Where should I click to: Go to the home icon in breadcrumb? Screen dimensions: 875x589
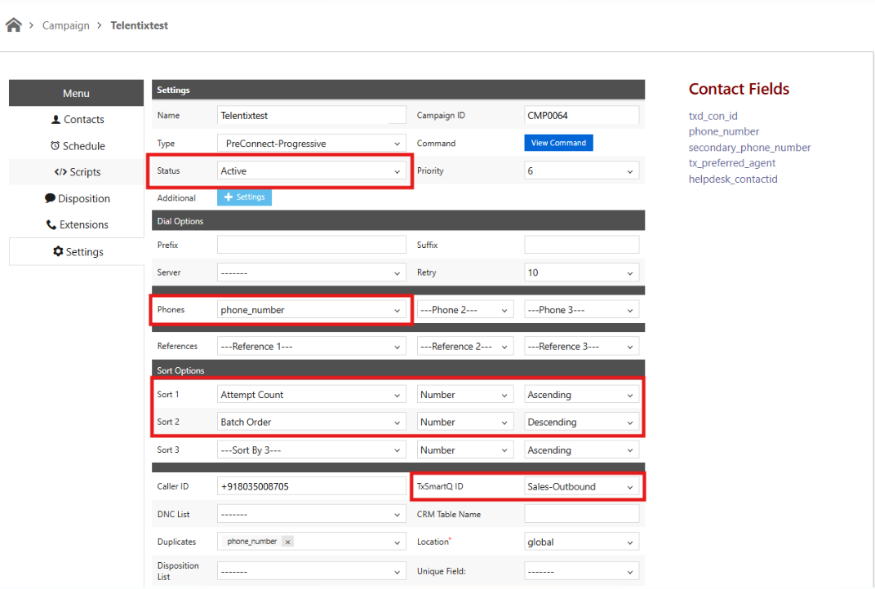click(13, 25)
